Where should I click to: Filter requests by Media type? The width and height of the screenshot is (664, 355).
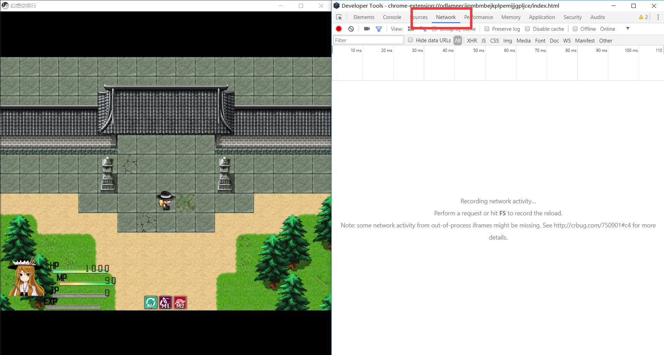click(523, 40)
